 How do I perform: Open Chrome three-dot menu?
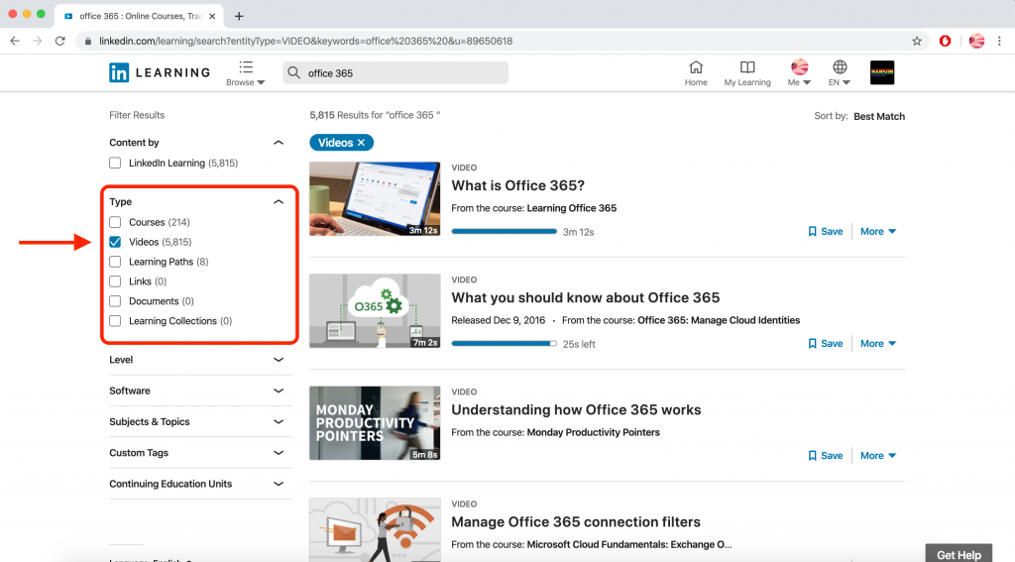coord(999,41)
